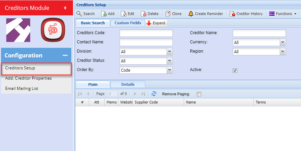
Task: Open Add. Creditor Properties
Action: tap(28, 78)
